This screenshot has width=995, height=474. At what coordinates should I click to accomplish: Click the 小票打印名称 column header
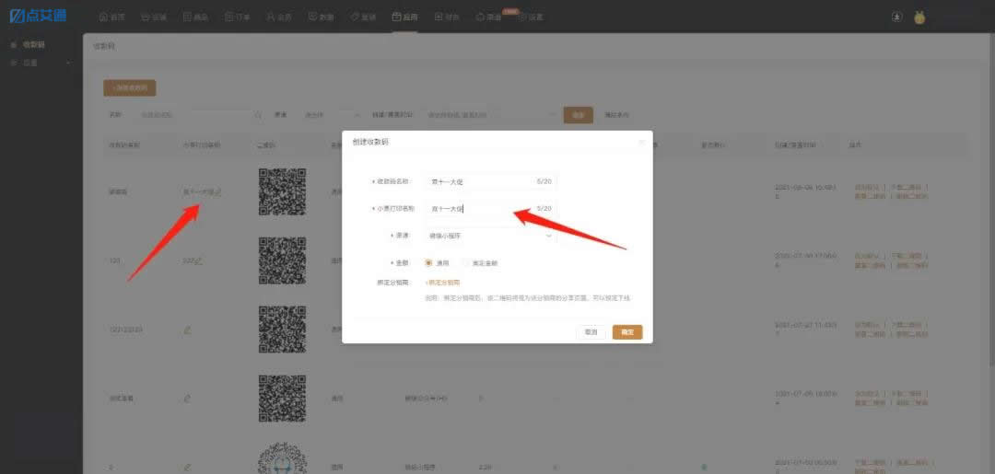pyautogui.click(x=201, y=145)
